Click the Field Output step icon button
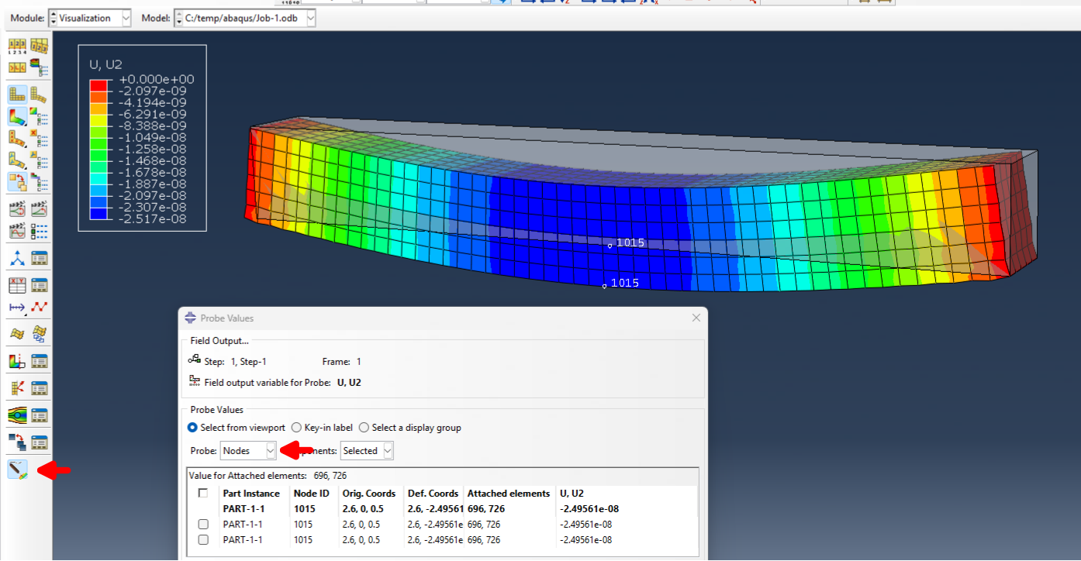The height and width of the screenshot is (561, 1081). pyautogui.click(x=195, y=362)
